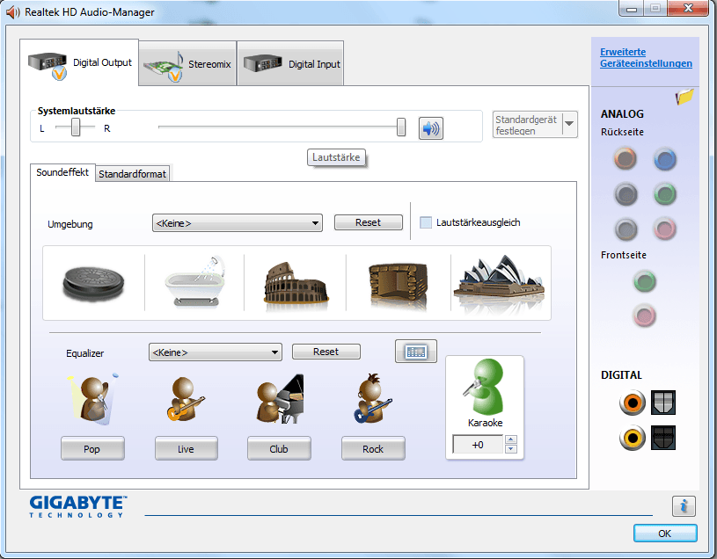
Task: Open Erweiterte Geräteeinstellungen link
Action: 646,57
